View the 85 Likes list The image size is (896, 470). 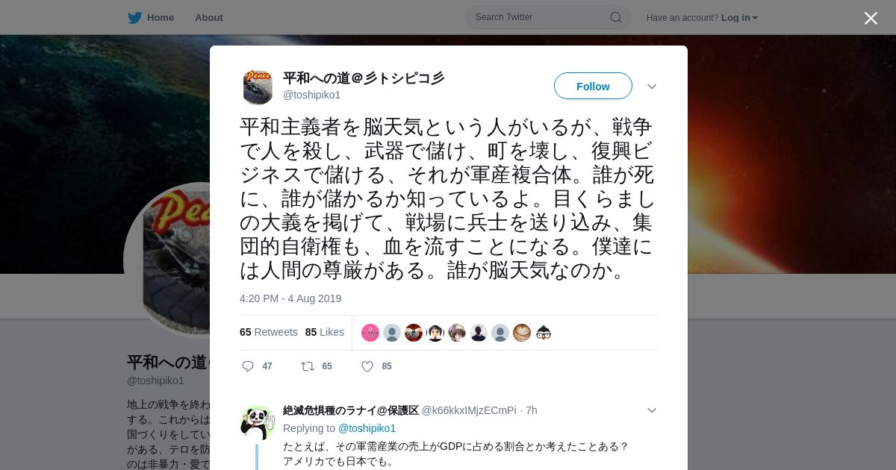[325, 332]
